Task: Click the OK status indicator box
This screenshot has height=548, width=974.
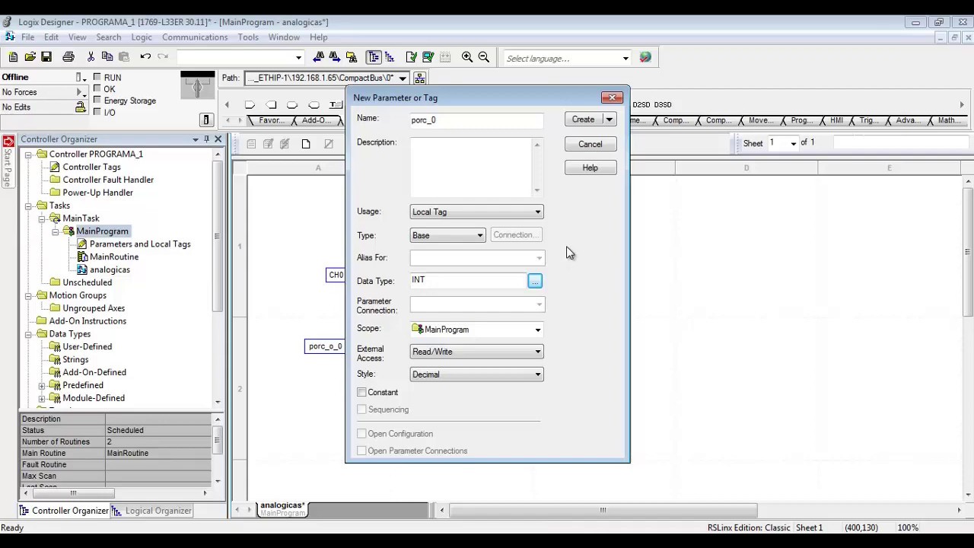Action: point(97,88)
